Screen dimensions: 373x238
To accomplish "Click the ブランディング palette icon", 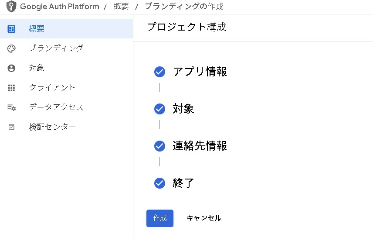I will 12,48.
